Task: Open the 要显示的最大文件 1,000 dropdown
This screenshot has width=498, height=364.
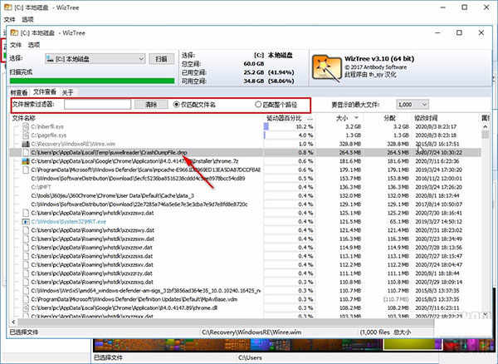Action: [413, 104]
